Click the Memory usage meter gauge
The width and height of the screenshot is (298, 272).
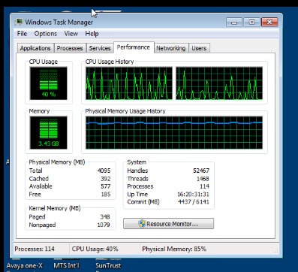(49, 133)
